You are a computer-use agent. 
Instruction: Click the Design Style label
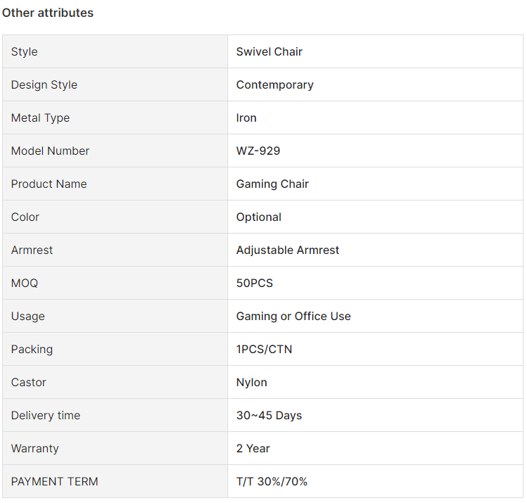point(44,84)
